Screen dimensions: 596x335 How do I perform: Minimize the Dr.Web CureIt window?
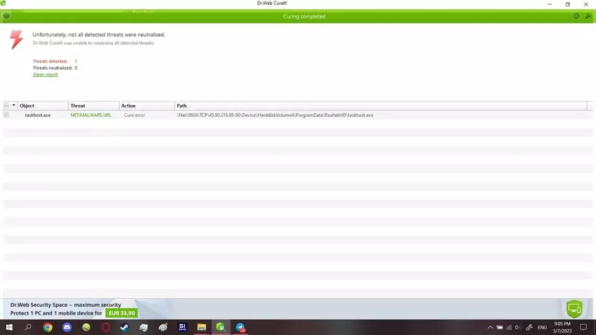coord(549,4)
